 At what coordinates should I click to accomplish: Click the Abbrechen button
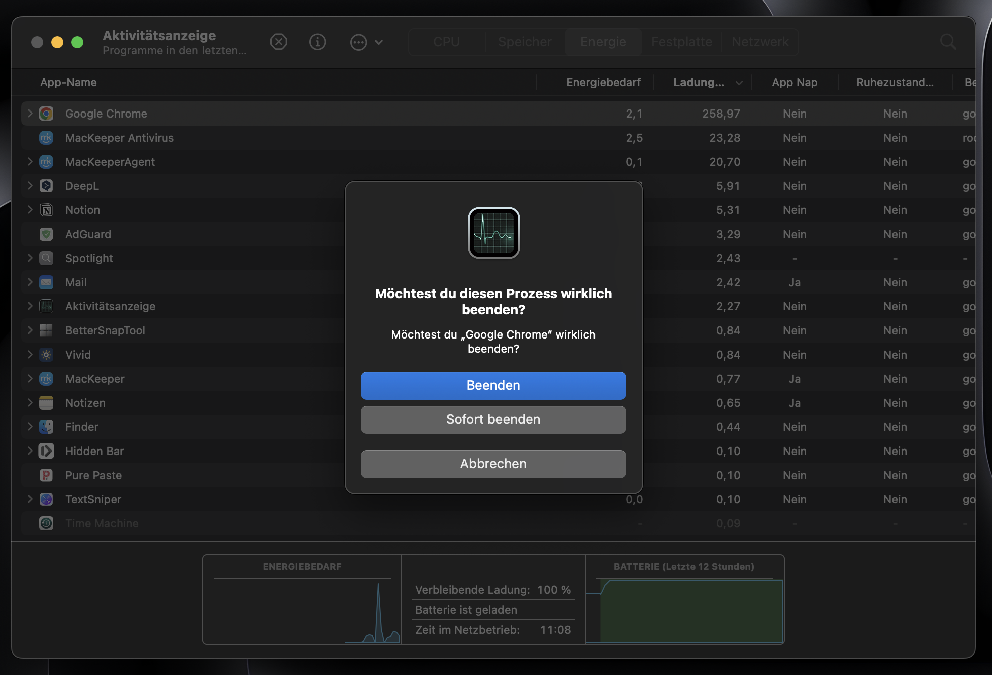[x=493, y=464]
